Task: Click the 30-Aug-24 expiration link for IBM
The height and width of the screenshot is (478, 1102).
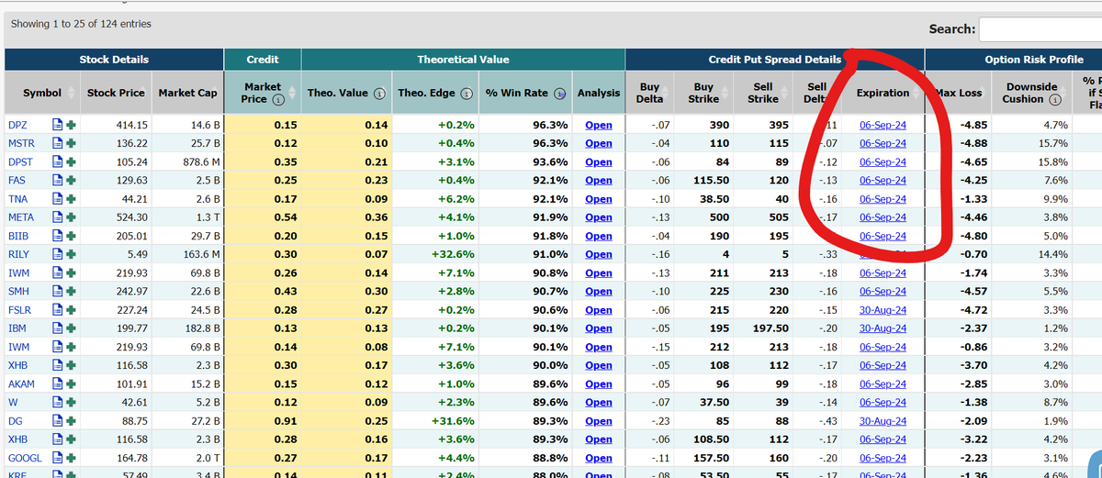Action: (x=883, y=328)
